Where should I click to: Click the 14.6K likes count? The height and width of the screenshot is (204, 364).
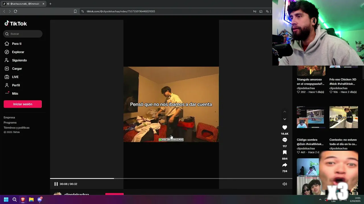(x=285, y=134)
